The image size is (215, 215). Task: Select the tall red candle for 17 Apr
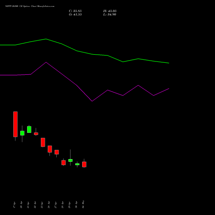15,124
